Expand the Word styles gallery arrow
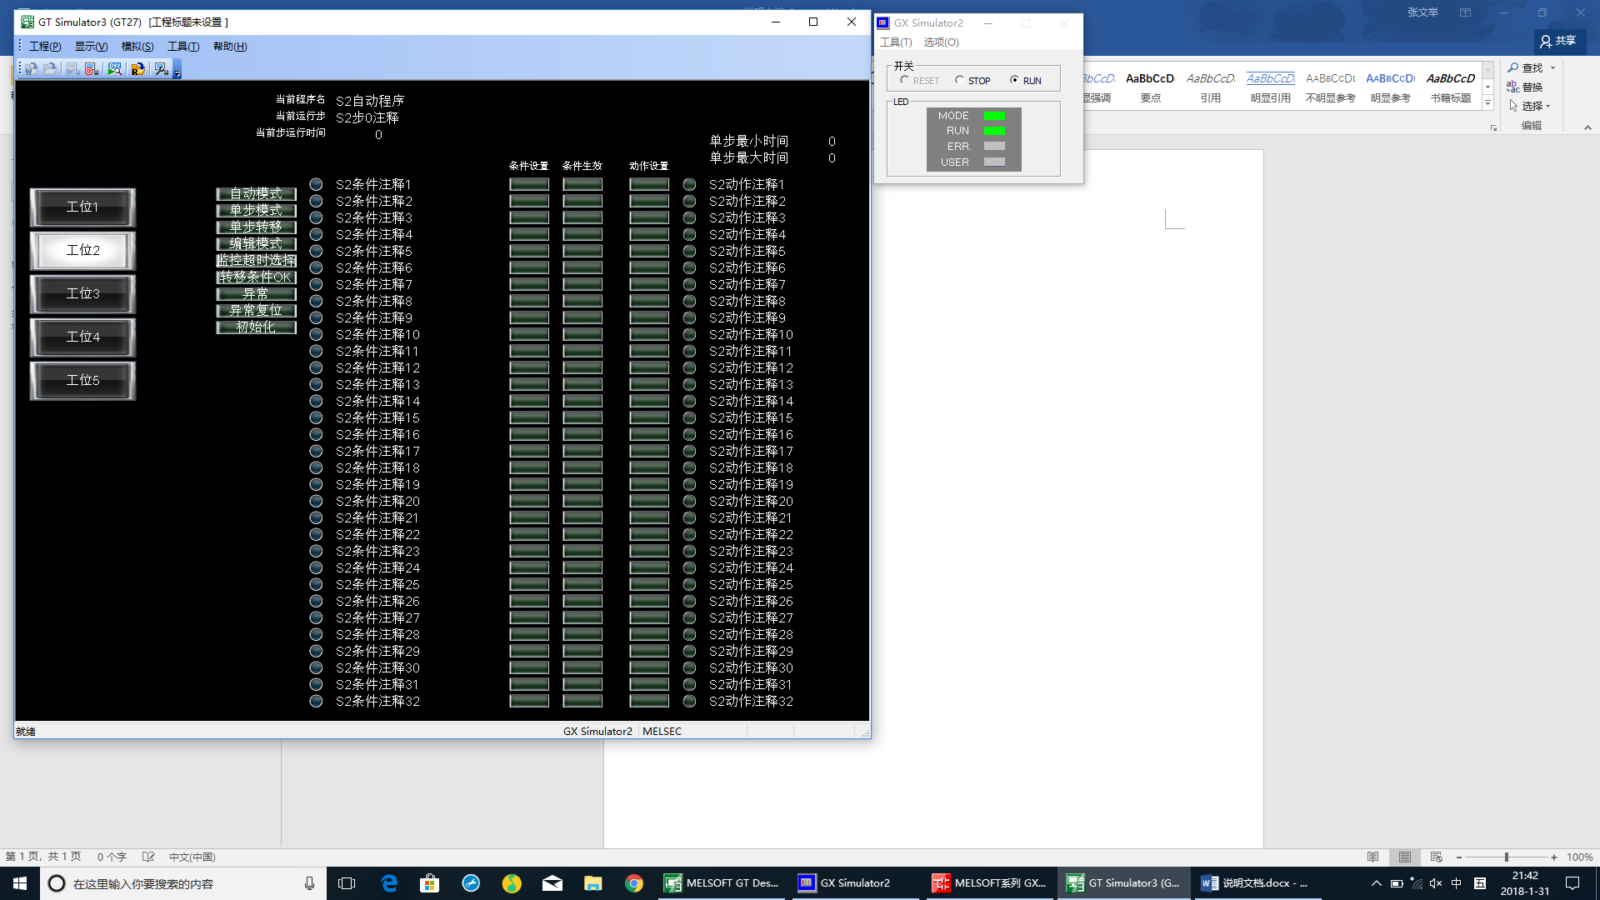The height and width of the screenshot is (900, 1600). tap(1487, 103)
